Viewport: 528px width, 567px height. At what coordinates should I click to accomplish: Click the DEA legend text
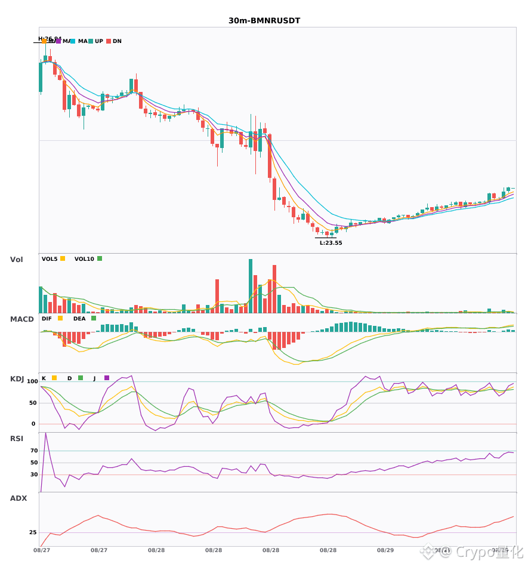(x=79, y=319)
